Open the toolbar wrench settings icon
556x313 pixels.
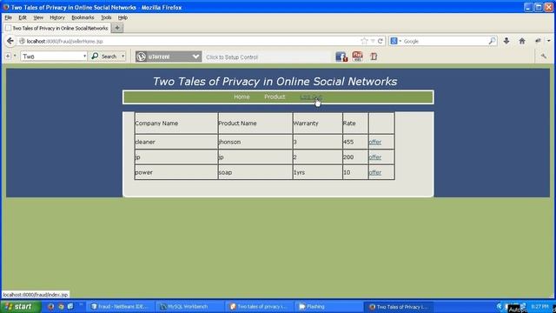click(x=544, y=56)
